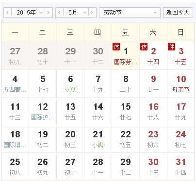This screenshot has height=181, width=196.
Task: Click the 休 badge on May 3
Action: [171, 47]
